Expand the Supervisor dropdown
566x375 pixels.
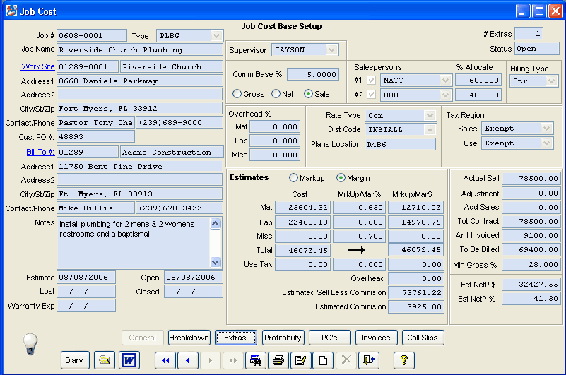(x=331, y=50)
